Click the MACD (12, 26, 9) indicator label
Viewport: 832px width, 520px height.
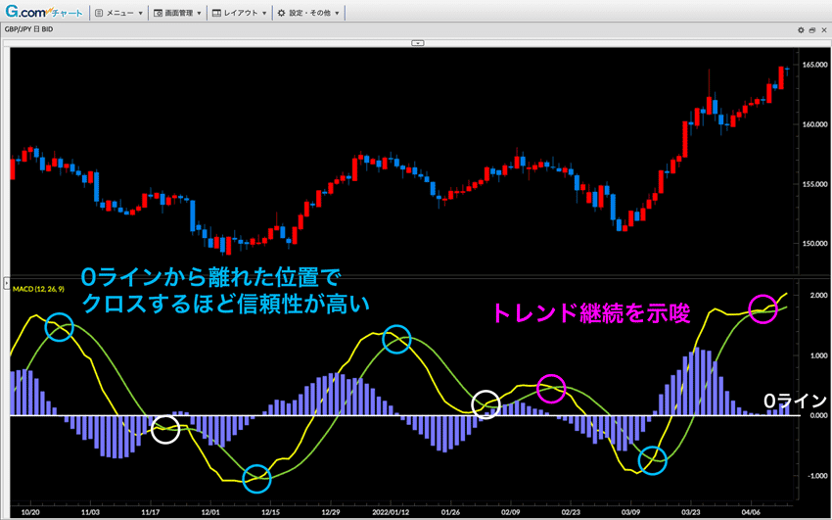tap(40, 287)
